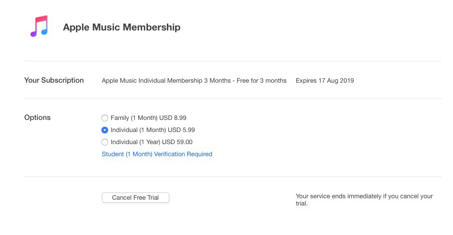The width and height of the screenshot is (453, 235).
Task: Click the Expires 17 Aug 2019 text
Action: (x=325, y=81)
